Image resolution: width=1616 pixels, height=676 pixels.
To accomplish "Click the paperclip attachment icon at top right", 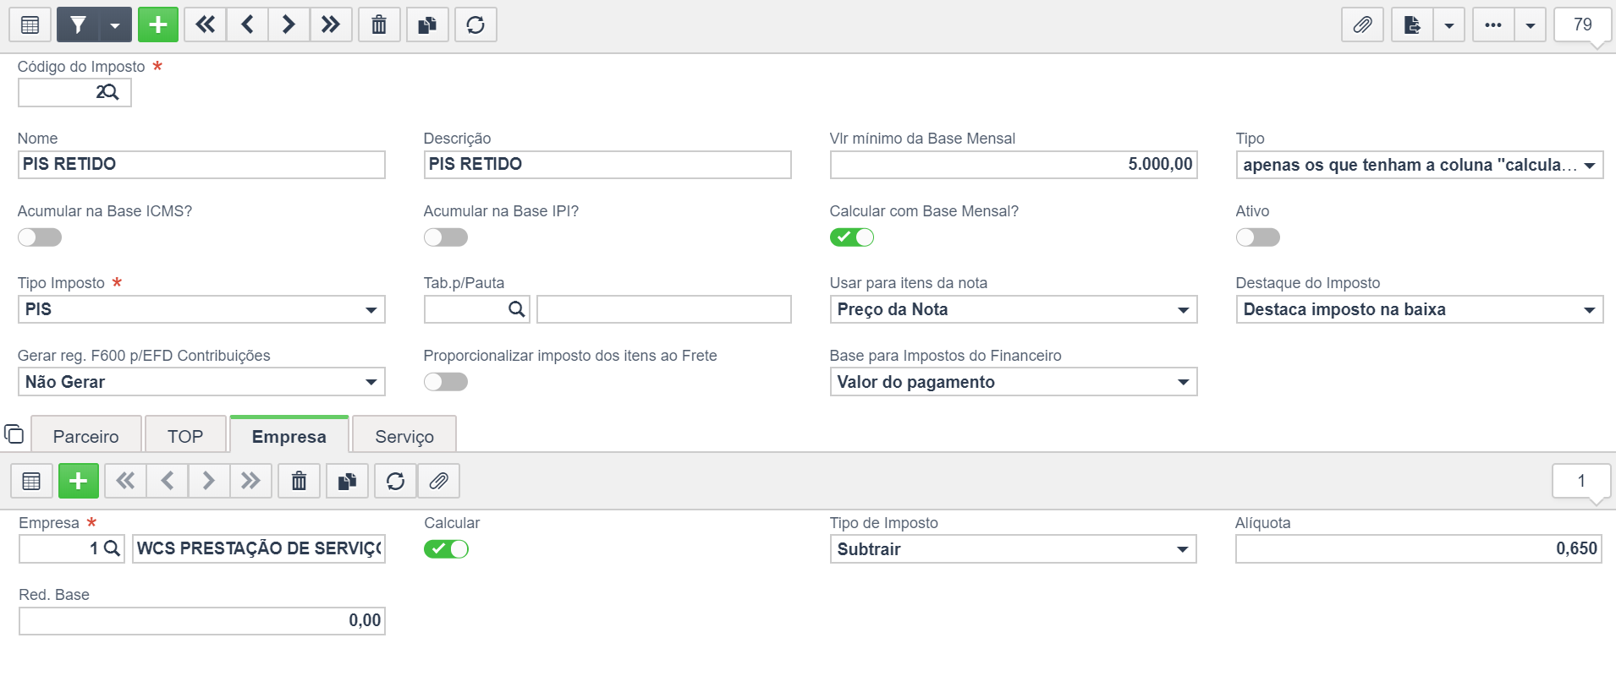I will coord(1362,25).
